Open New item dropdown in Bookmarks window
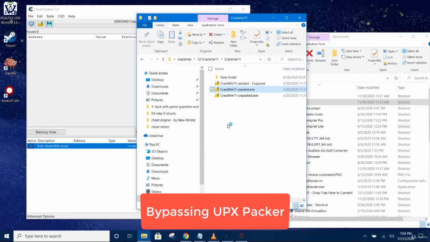This screenshot has width=430, height=242. [351, 51]
